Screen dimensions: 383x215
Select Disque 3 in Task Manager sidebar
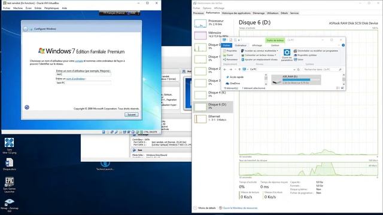click(x=213, y=82)
